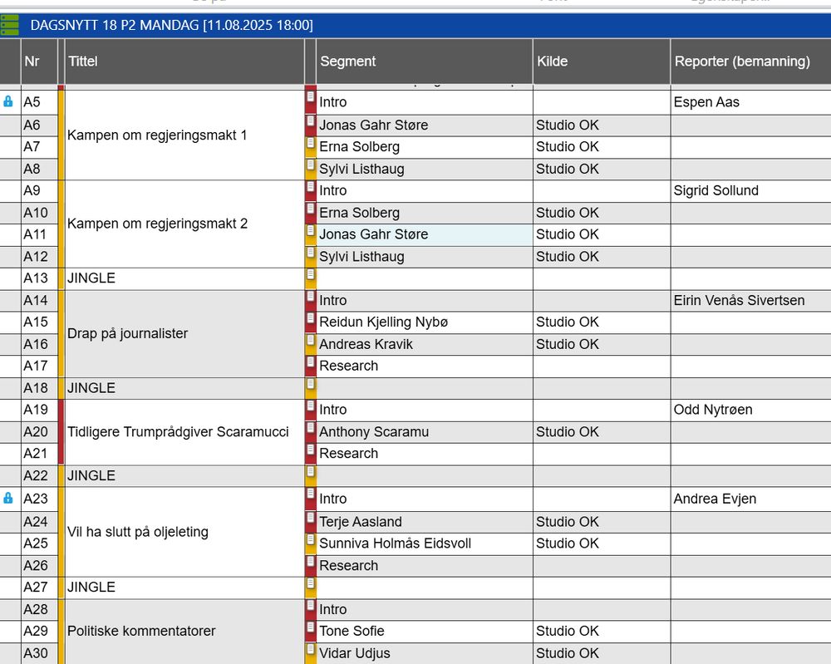Screen dimensions: 831x664
Task: Open the script icon for A14 Intro segment
Action: (x=311, y=296)
